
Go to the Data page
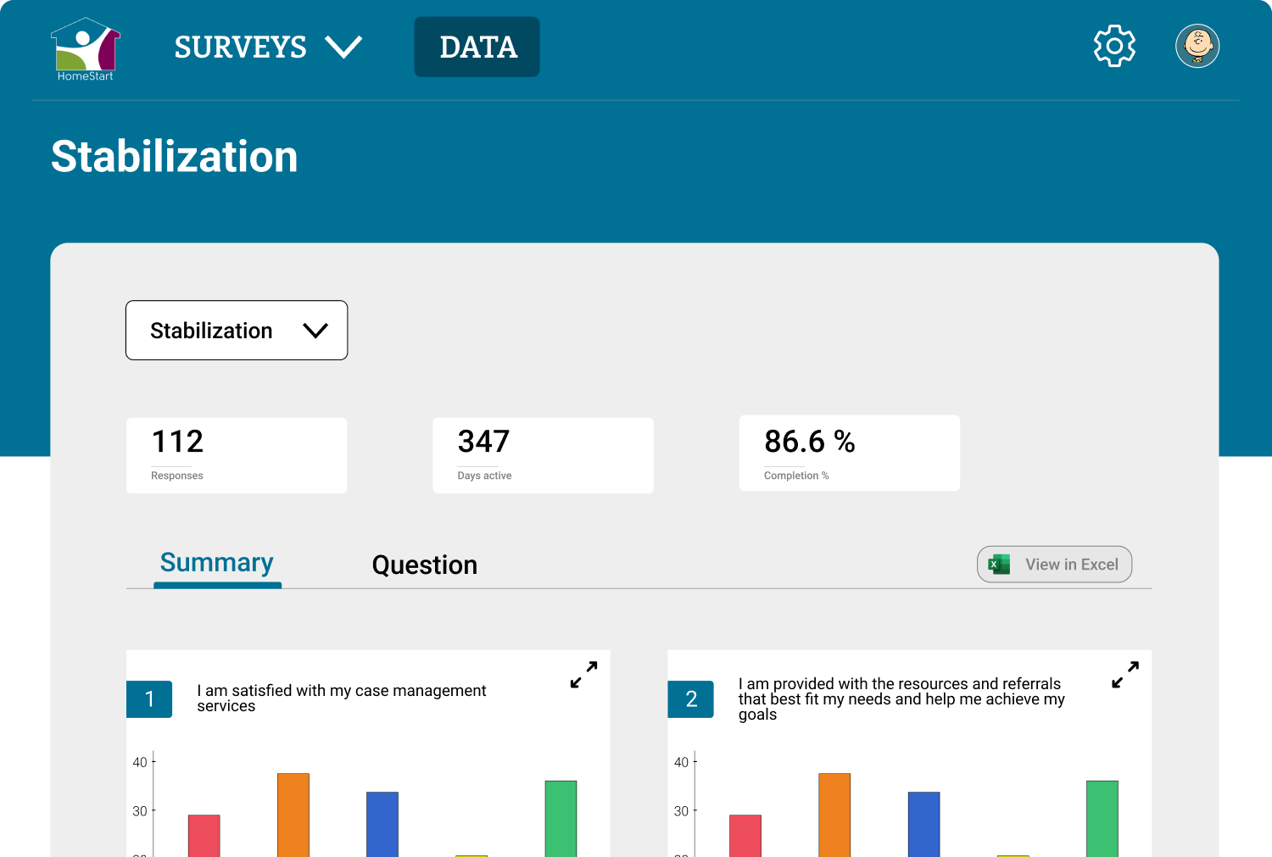[477, 47]
